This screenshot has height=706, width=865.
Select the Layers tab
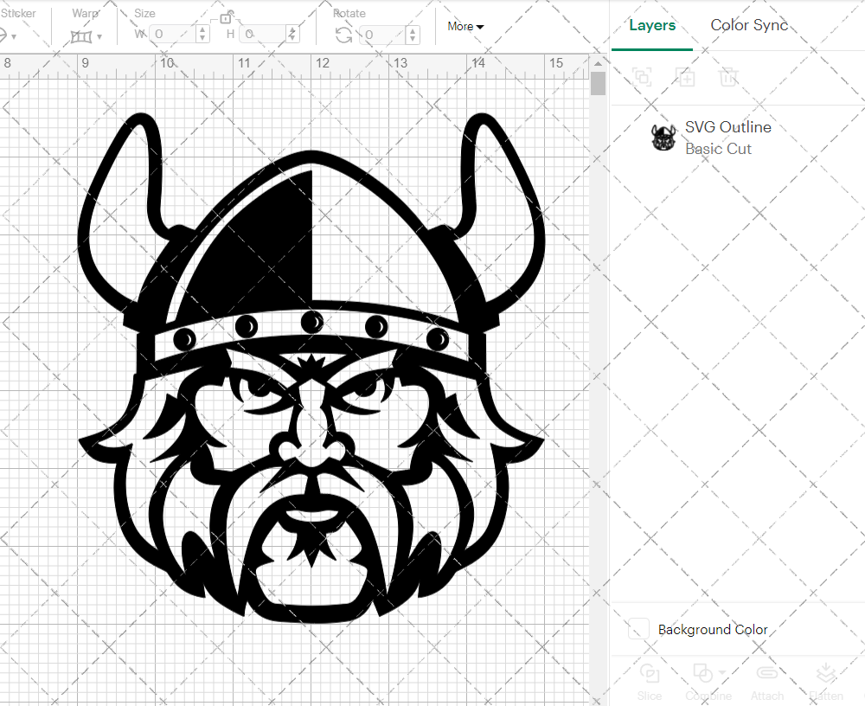coord(652,25)
